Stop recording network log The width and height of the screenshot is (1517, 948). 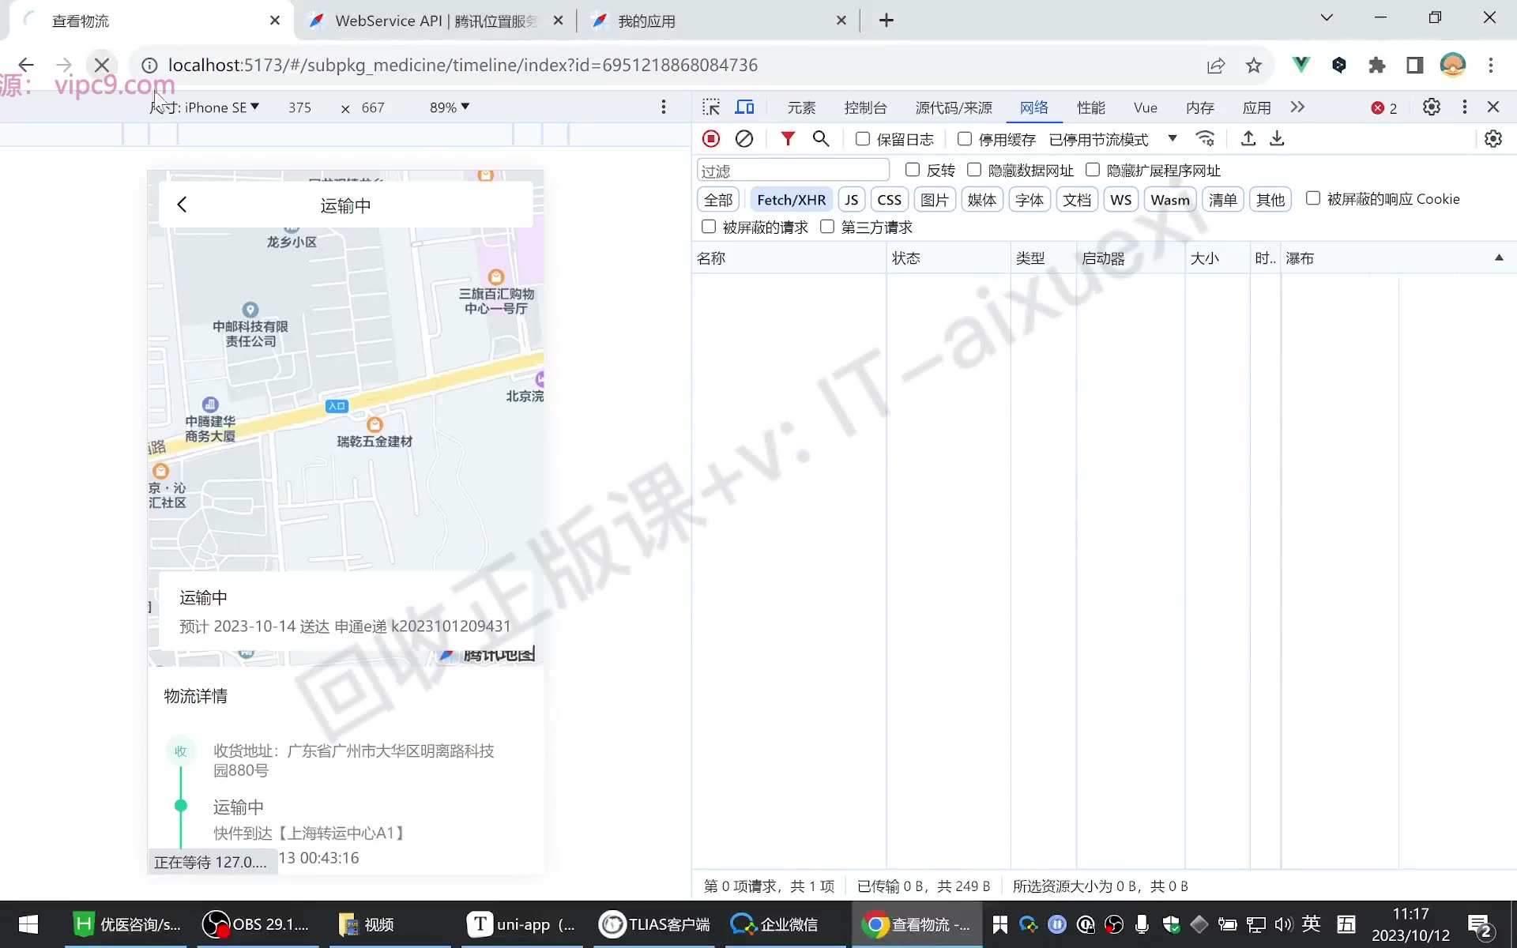[711, 139]
